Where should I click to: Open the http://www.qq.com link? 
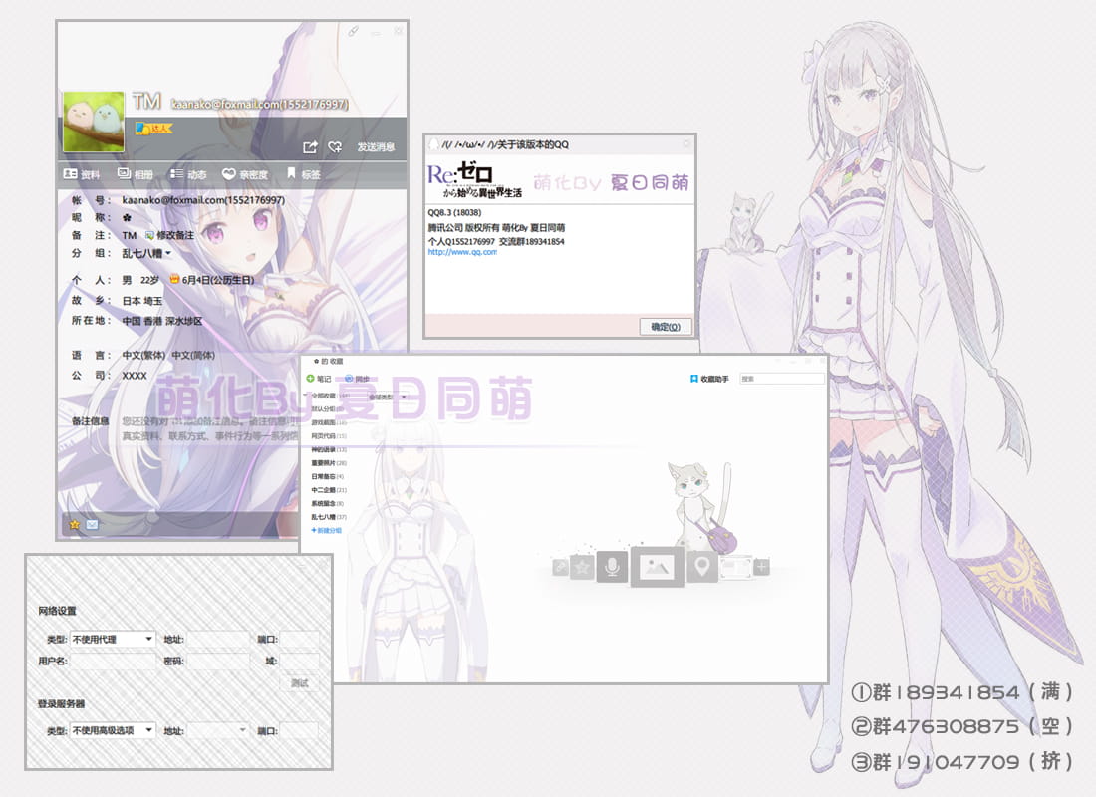(x=462, y=252)
